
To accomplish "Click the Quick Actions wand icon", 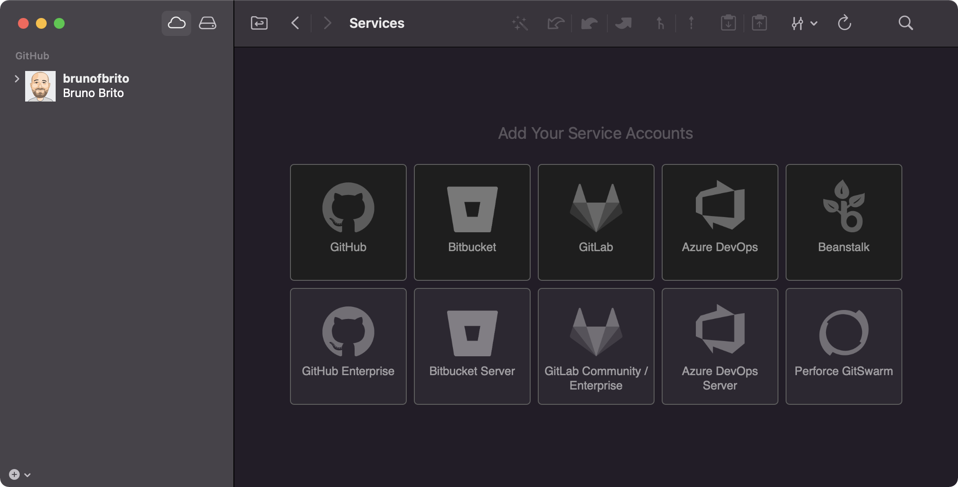I will click(x=519, y=22).
